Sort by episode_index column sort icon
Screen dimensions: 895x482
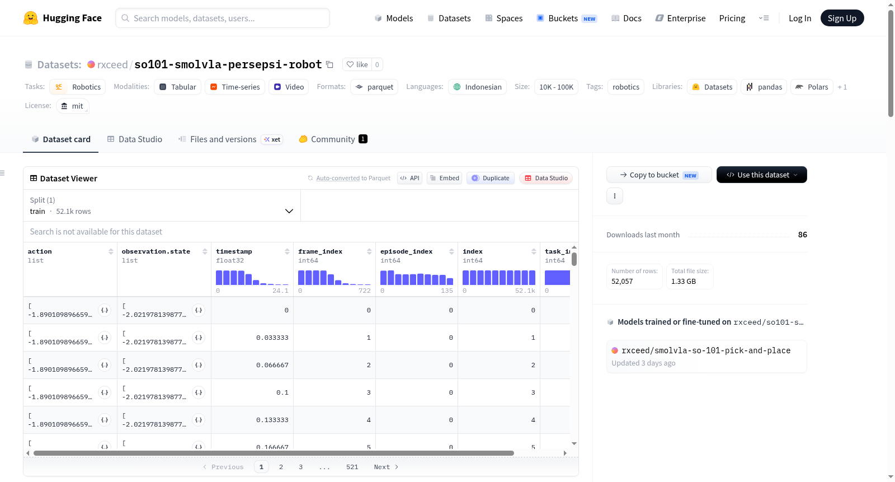[x=451, y=251]
